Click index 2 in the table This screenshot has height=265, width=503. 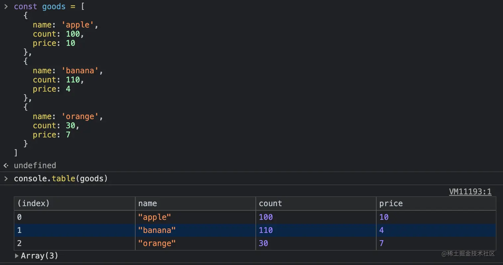click(19, 243)
